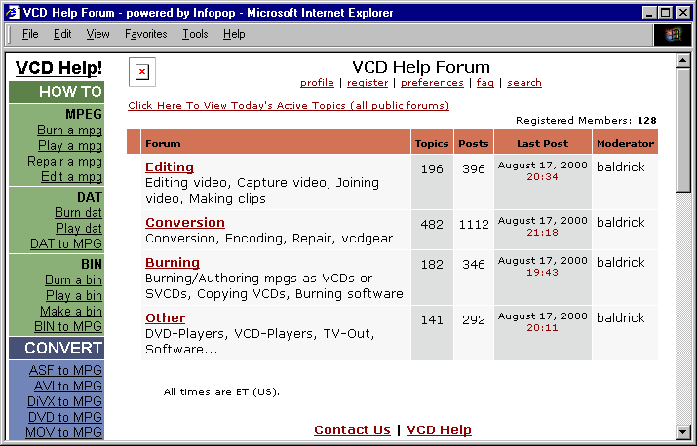Click the last post time 21:18
Image resolution: width=697 pixels, height=446 pixels.
pyautogui.click(x=542, y=233)
